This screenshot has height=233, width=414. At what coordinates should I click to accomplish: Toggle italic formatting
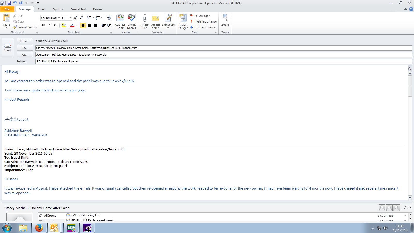click(49, 25)
